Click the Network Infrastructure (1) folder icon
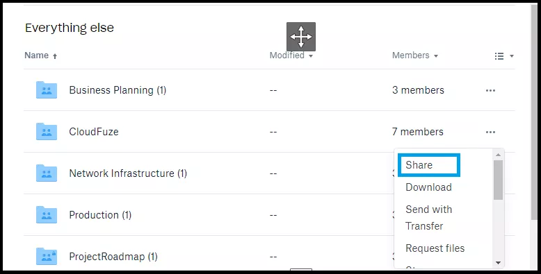541x274 pixels. tap(47, 173)
